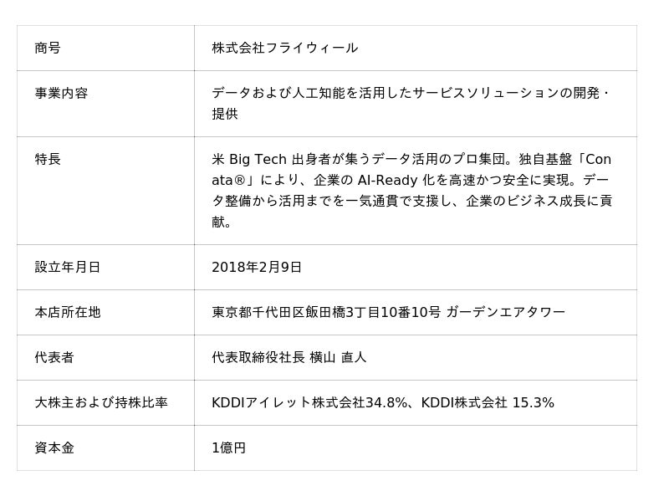Screen dimensions: 669x496
Task: Click the representative name 横山 直人
Action: coord(338,357)
